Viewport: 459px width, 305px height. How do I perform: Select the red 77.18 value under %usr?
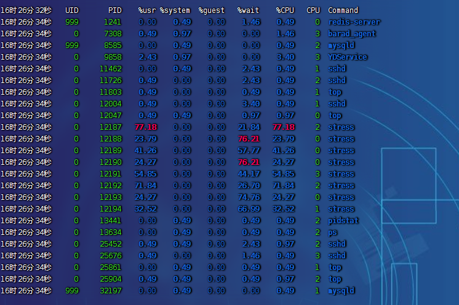point(146,127)
